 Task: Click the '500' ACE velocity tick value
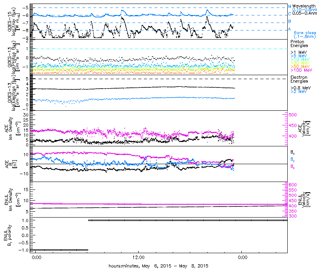tap(292, 115)
